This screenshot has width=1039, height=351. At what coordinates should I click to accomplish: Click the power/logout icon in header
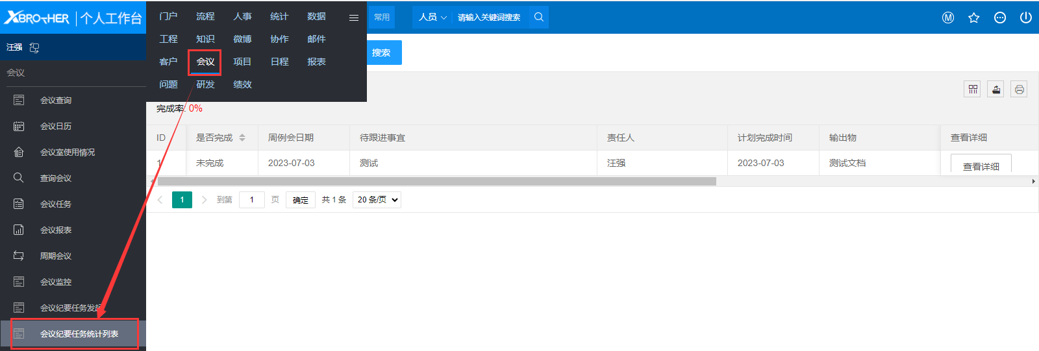(x=1026, y=18)
